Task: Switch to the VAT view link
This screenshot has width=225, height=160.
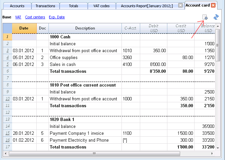Action: tap(18, 17)
